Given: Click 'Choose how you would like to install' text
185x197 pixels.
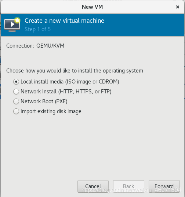Looking at the screenshot, I should tap(75, 71).
